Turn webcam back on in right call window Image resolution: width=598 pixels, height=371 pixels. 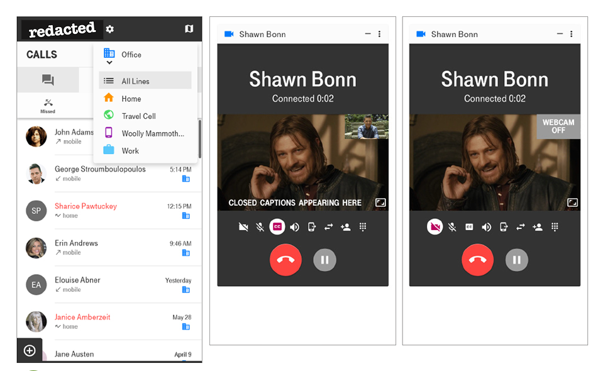(435, 227)
